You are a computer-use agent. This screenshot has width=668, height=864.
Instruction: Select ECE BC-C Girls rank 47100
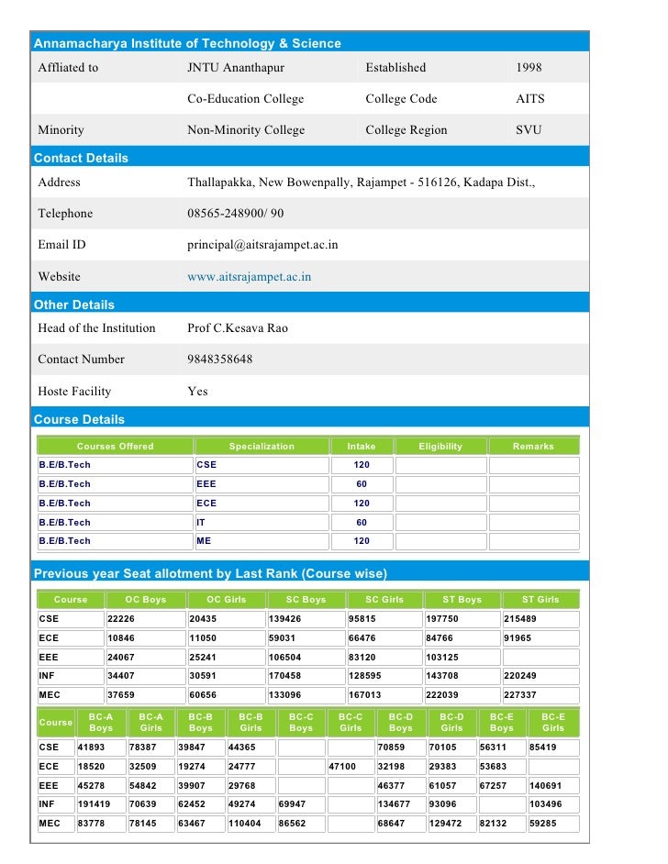pyautogui.click(x=342, y=767)
